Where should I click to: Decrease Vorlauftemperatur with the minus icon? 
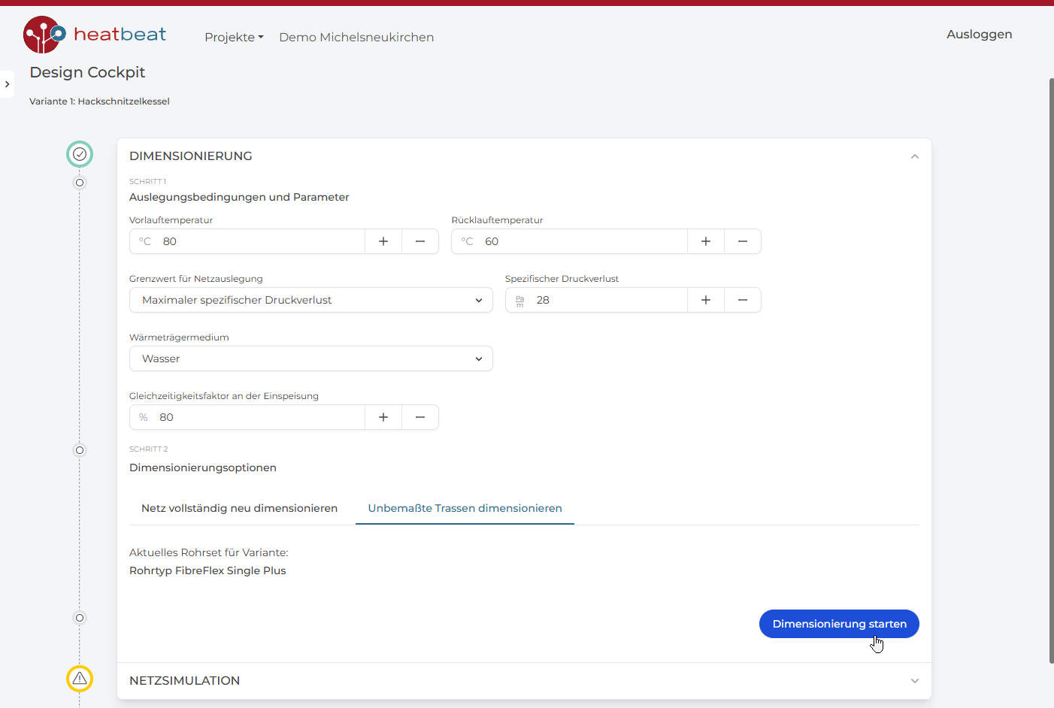tap(420, 241)
